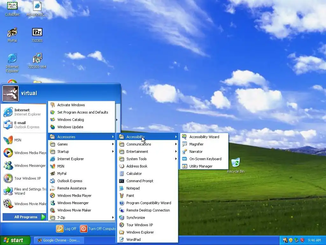Open Windows Media Player in programs list

point(81,196)
